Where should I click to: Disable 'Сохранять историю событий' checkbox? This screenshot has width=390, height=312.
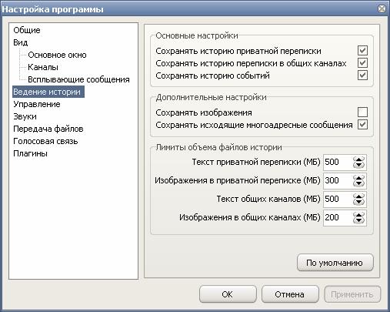[x=362, y=75]
